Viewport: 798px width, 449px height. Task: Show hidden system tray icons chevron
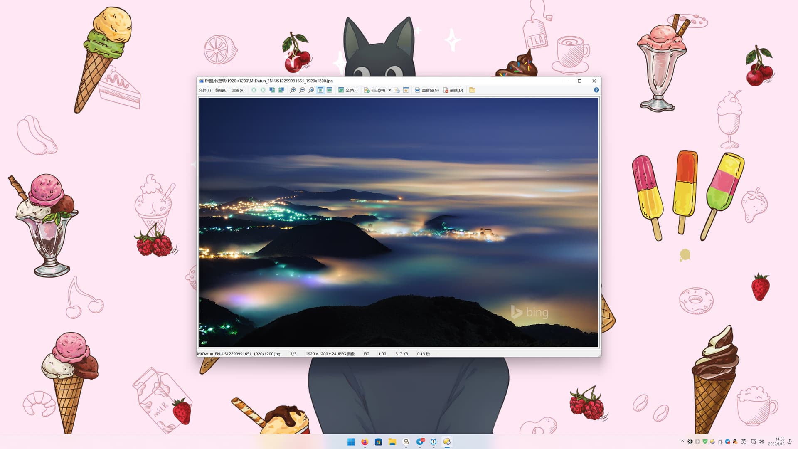click(682, 442)
